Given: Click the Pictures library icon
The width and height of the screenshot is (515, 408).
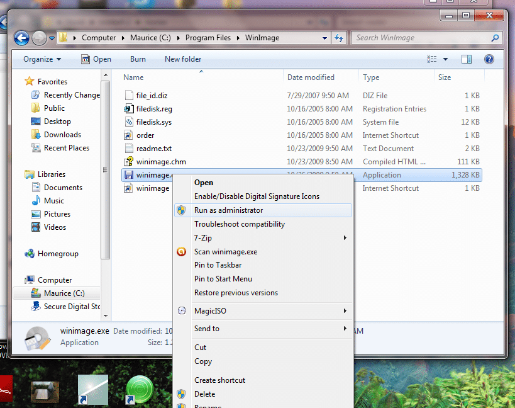Looking at the screenshot, I should [36, 214].
